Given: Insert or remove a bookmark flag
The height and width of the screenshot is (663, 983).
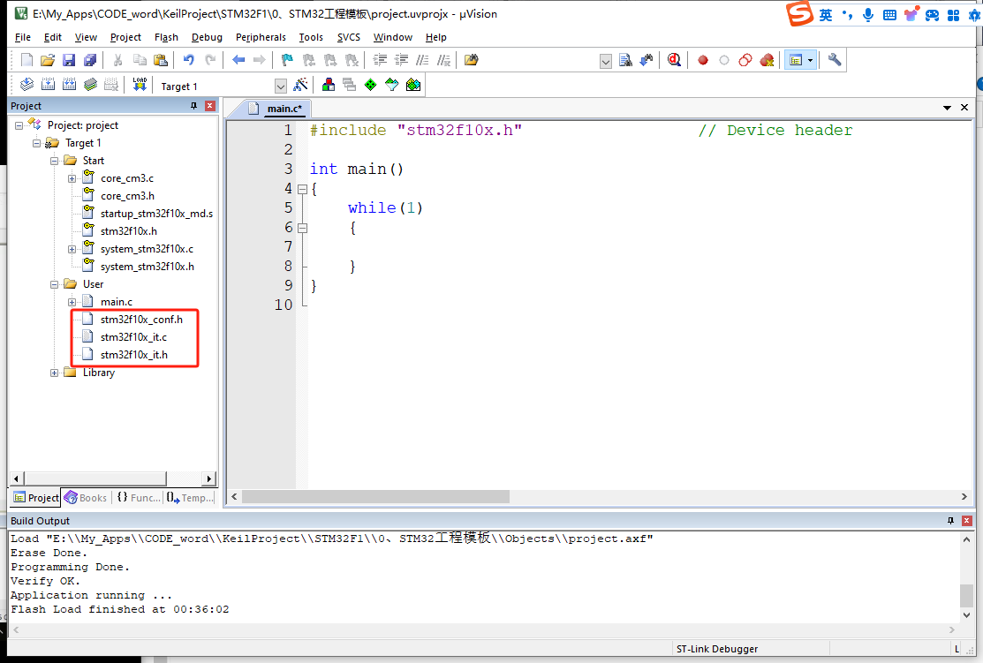Looking at the screenshot, I should click(287, 60).
